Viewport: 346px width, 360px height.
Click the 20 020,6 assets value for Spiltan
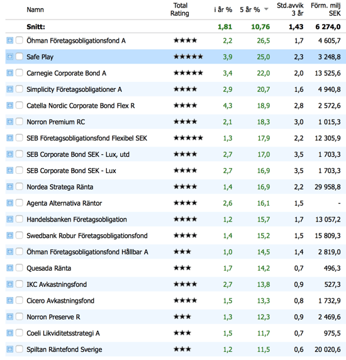[x=328, y=350]
